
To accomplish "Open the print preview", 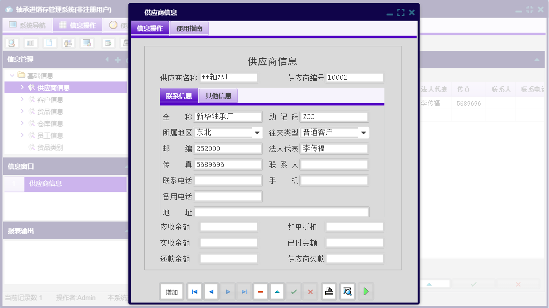I will 347,292.
